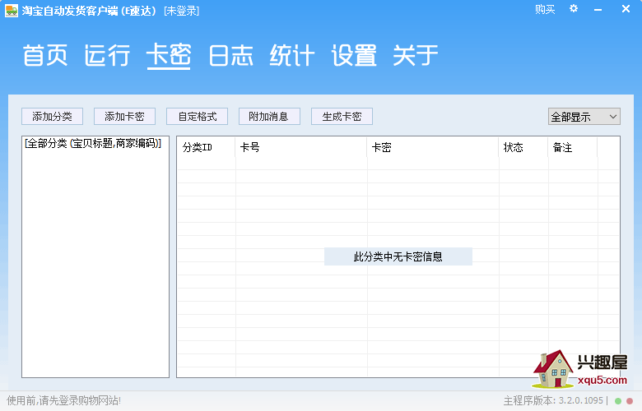
Task: Select the 全部分类 category tree item
Action: (x=93, y=144)
